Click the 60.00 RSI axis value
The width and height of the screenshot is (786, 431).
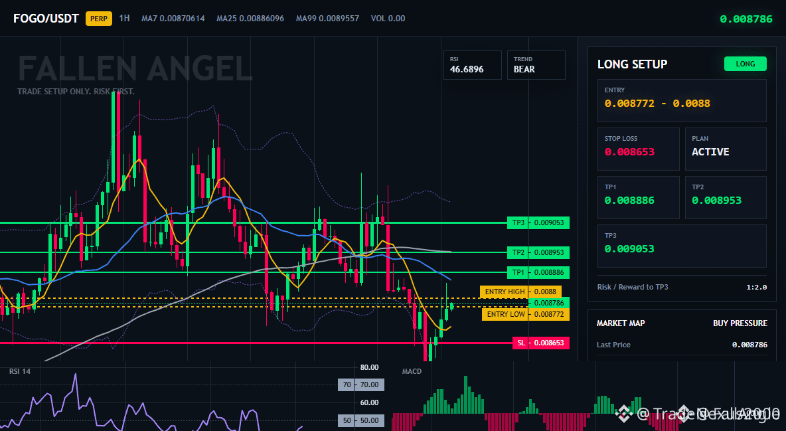click(x=370, y=402)
